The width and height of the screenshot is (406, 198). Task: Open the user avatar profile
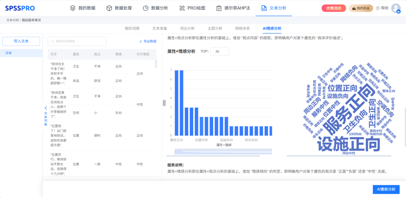coord(395,8)
